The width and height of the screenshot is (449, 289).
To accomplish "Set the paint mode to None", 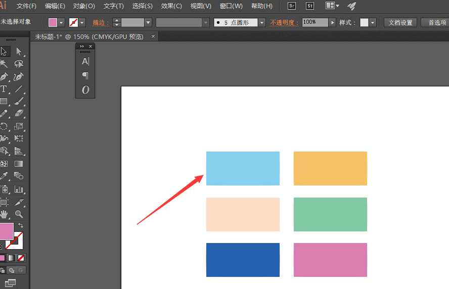I will click(x=21, y=258).
